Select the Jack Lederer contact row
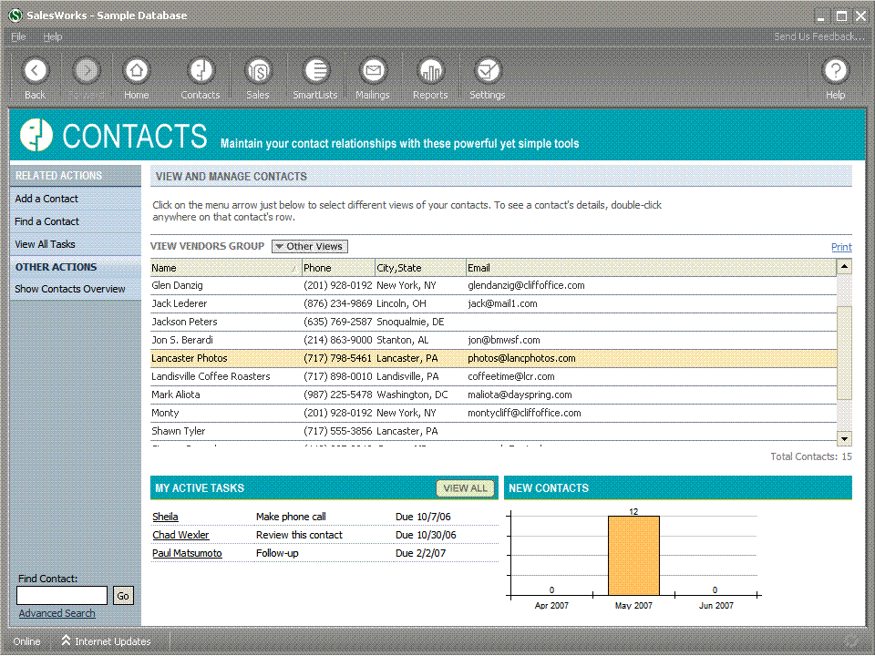The height and width of the screenshot is (656, 875). pos(493,303)
